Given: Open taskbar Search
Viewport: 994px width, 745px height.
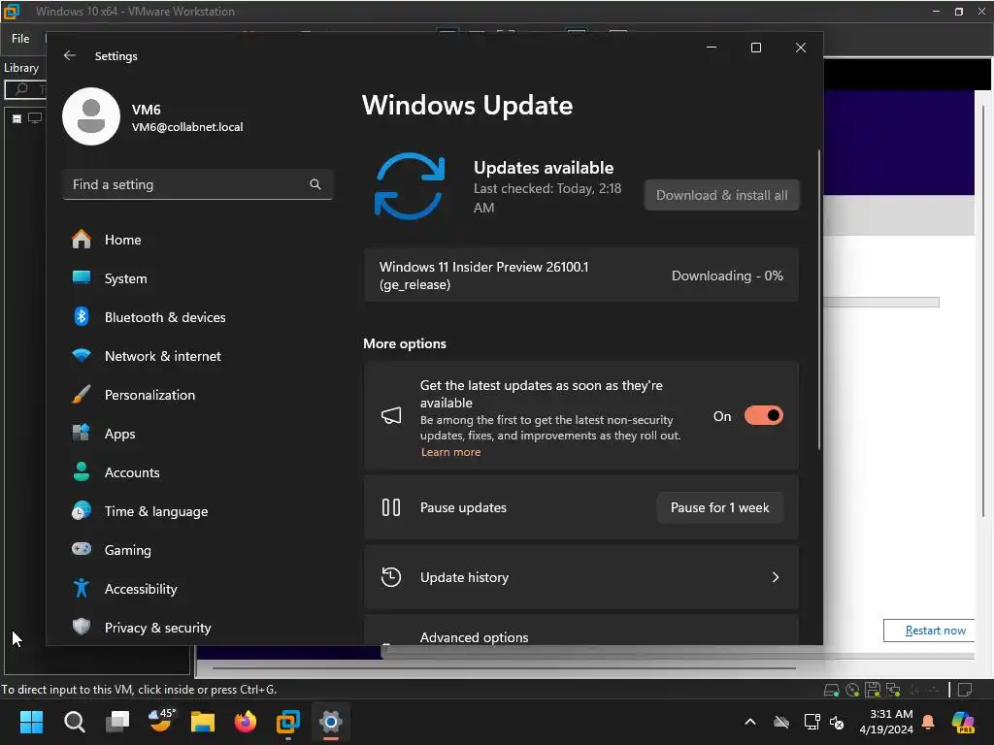Looking at the screenshot, I should pos(74,722).
